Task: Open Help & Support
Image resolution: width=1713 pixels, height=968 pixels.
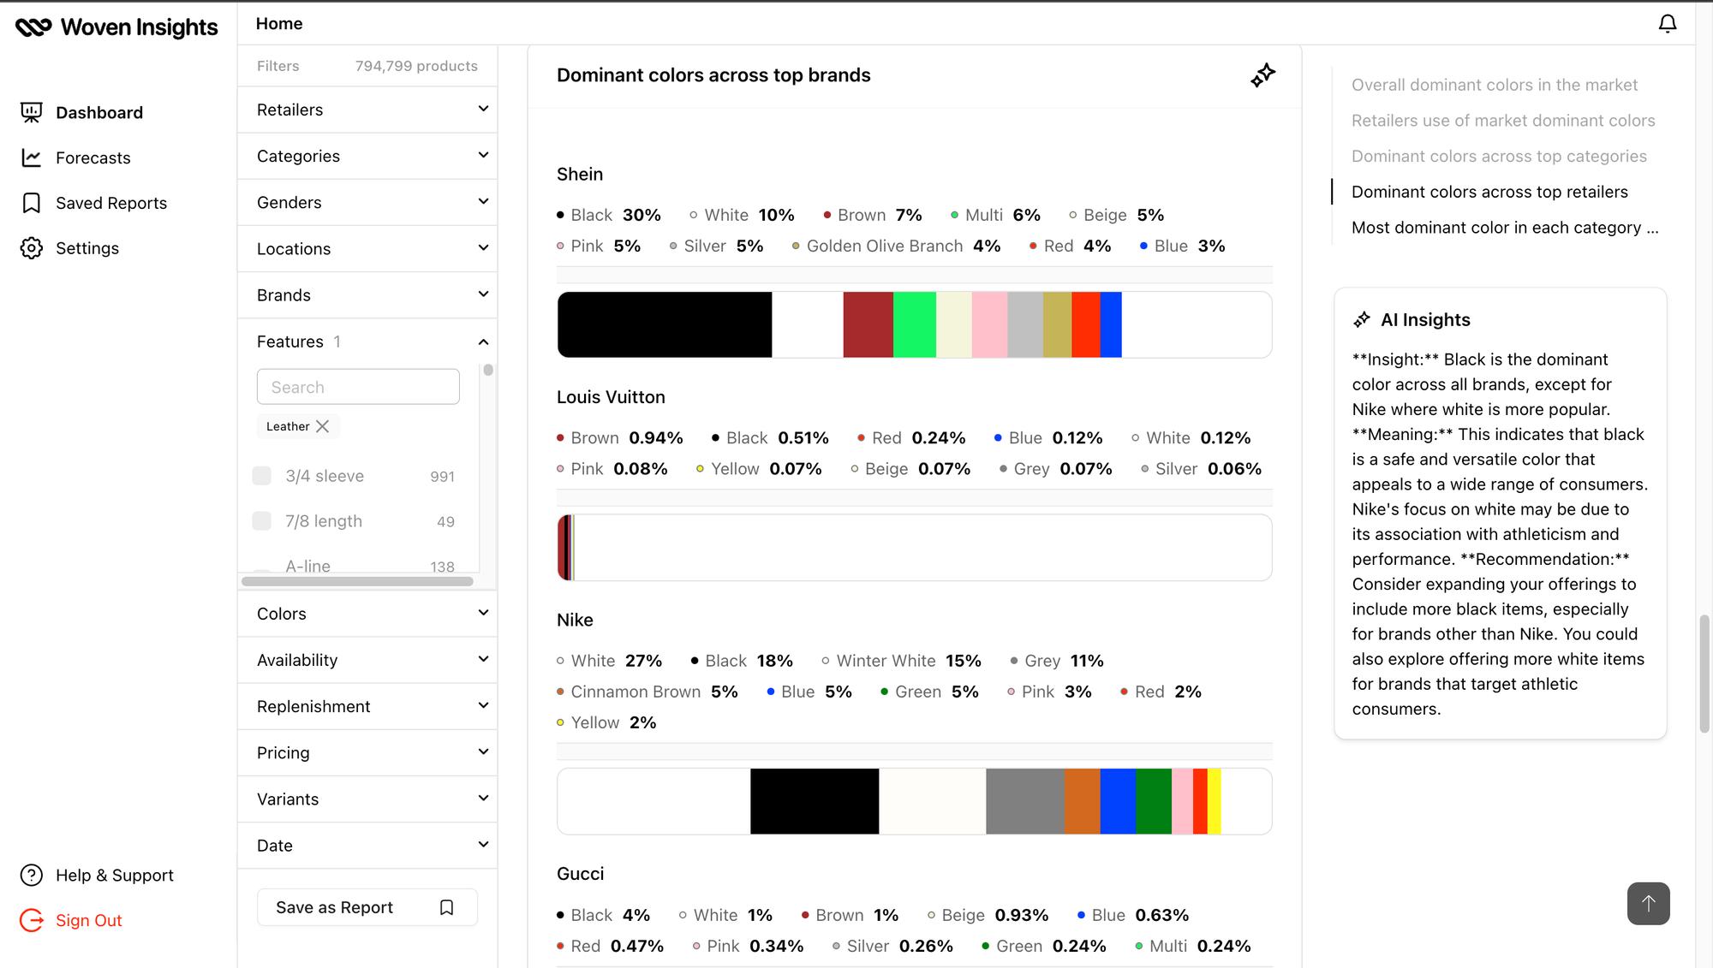Action: coord(115,875)
